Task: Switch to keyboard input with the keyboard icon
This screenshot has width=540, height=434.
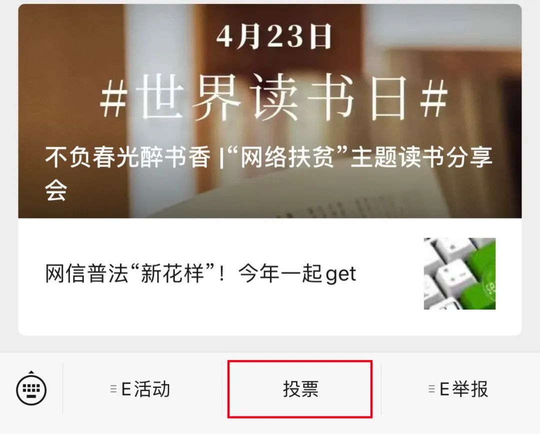Action: pos(31,390)
